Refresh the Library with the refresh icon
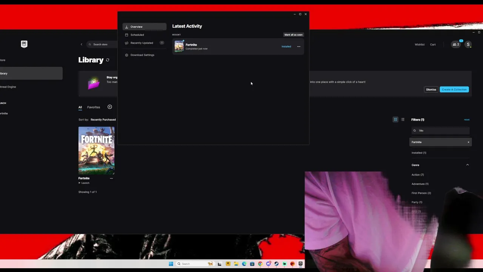 pos(108,60)
